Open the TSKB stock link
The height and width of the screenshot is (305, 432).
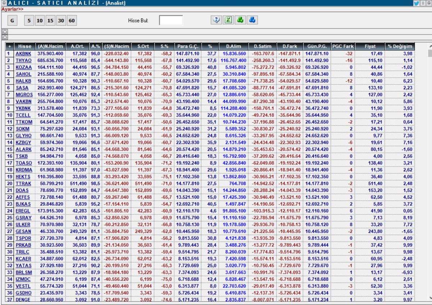[x=22, y=156]
